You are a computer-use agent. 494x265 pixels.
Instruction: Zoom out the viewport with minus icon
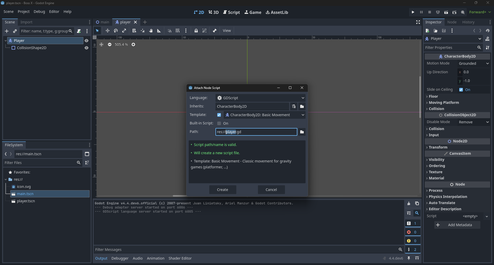point(110,44)
